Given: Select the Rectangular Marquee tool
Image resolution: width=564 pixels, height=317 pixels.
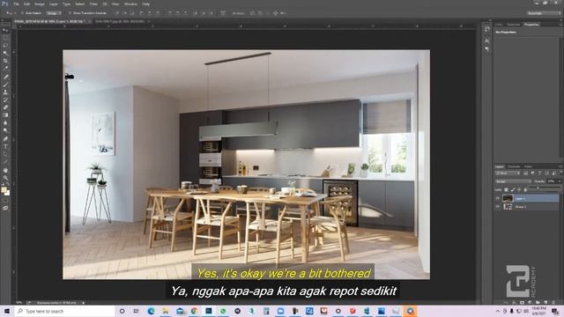Looking at the screenshot, I should (x=5, y=38).
